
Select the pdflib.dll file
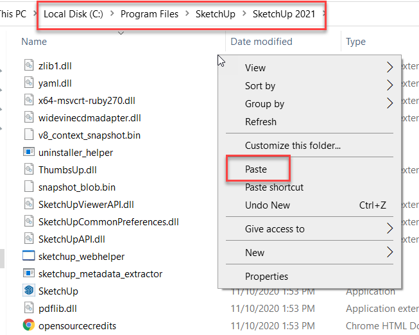58,308
